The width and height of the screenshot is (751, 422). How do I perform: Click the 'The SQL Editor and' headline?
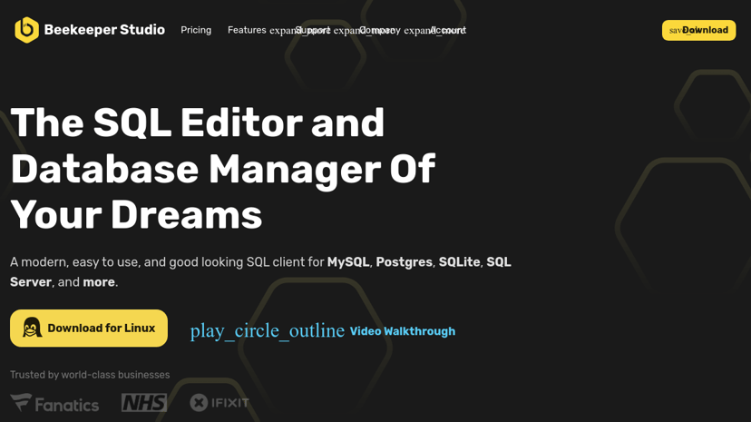point(198,123)
